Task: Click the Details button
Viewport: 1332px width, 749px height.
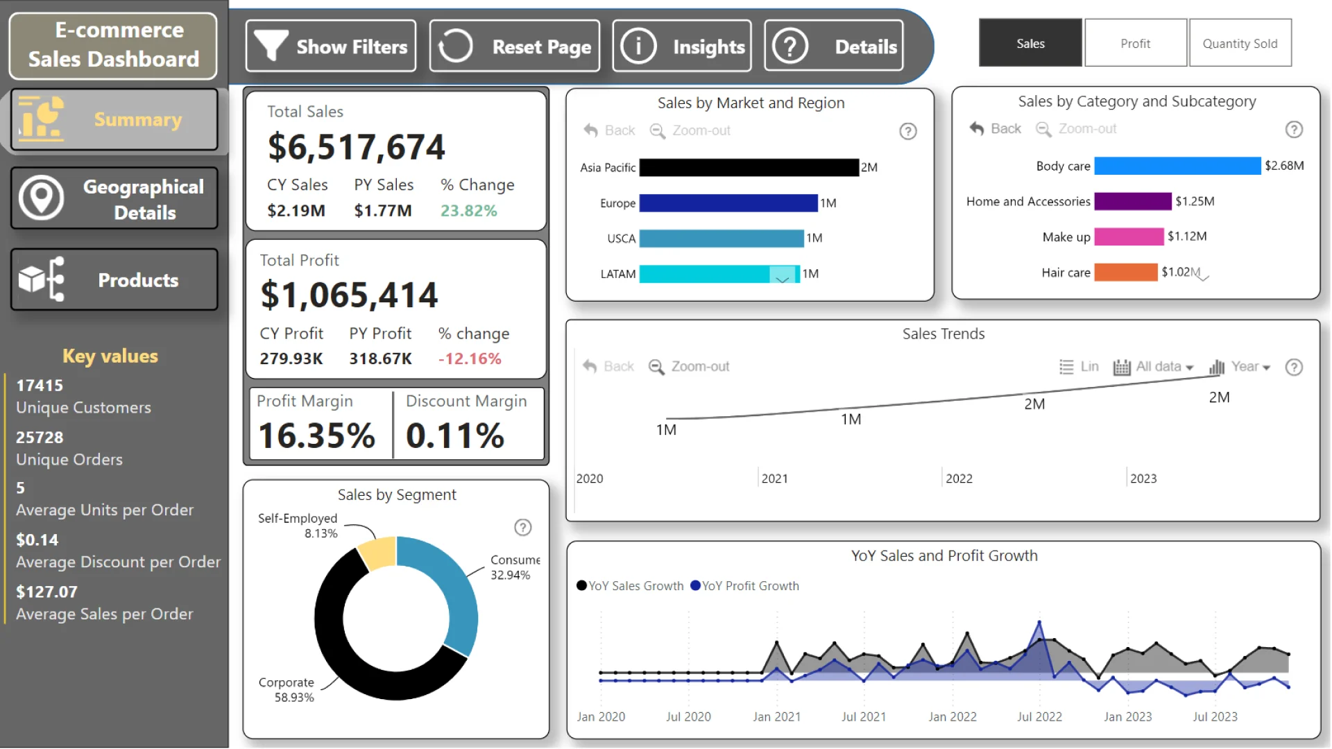Action: pos(834,46)
